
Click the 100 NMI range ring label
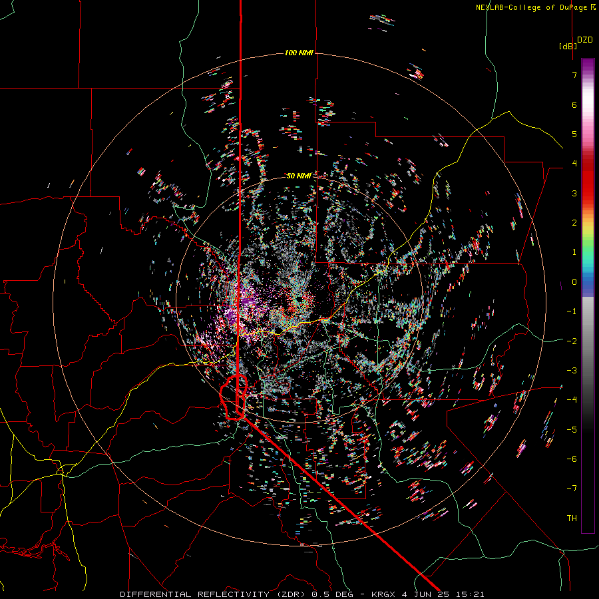click(x=299, y=53)
